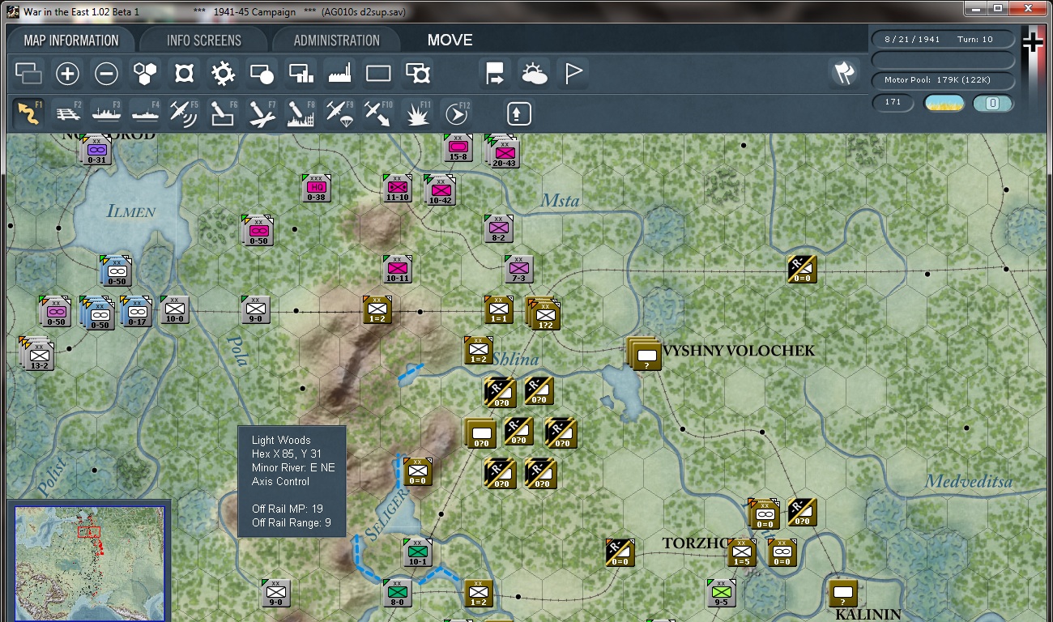Click the up-arrow box toolbar icon
This screenshot has width=1053, height=622.
coord(519,113)
